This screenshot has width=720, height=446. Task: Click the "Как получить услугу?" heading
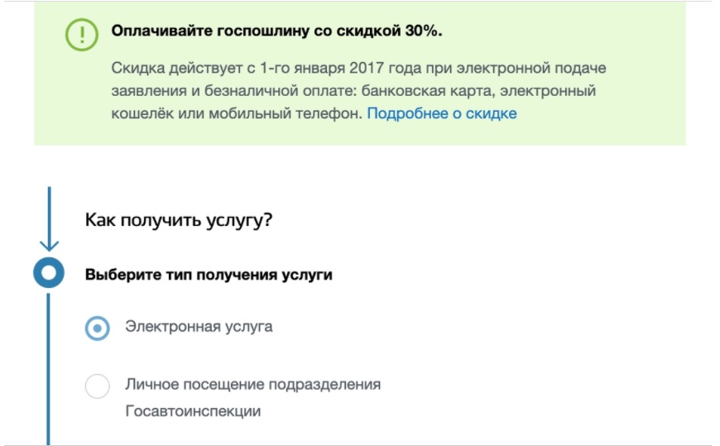point(179,221)
